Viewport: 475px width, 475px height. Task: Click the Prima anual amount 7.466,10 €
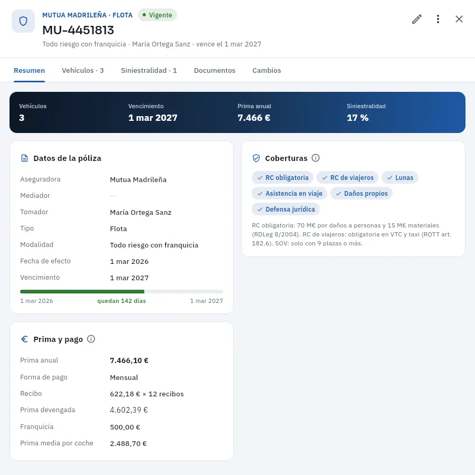click(x=129, y=360)
